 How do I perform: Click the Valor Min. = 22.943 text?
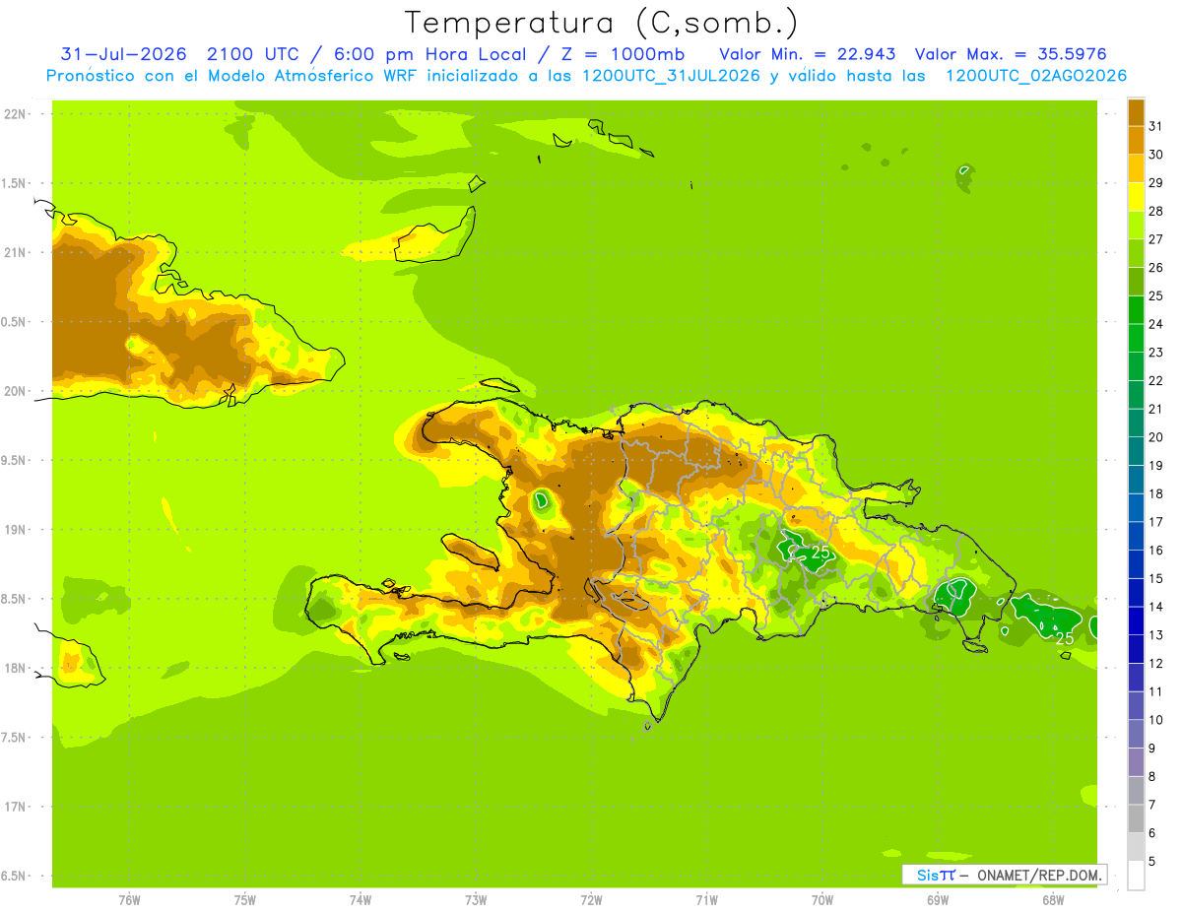(808, 54)
